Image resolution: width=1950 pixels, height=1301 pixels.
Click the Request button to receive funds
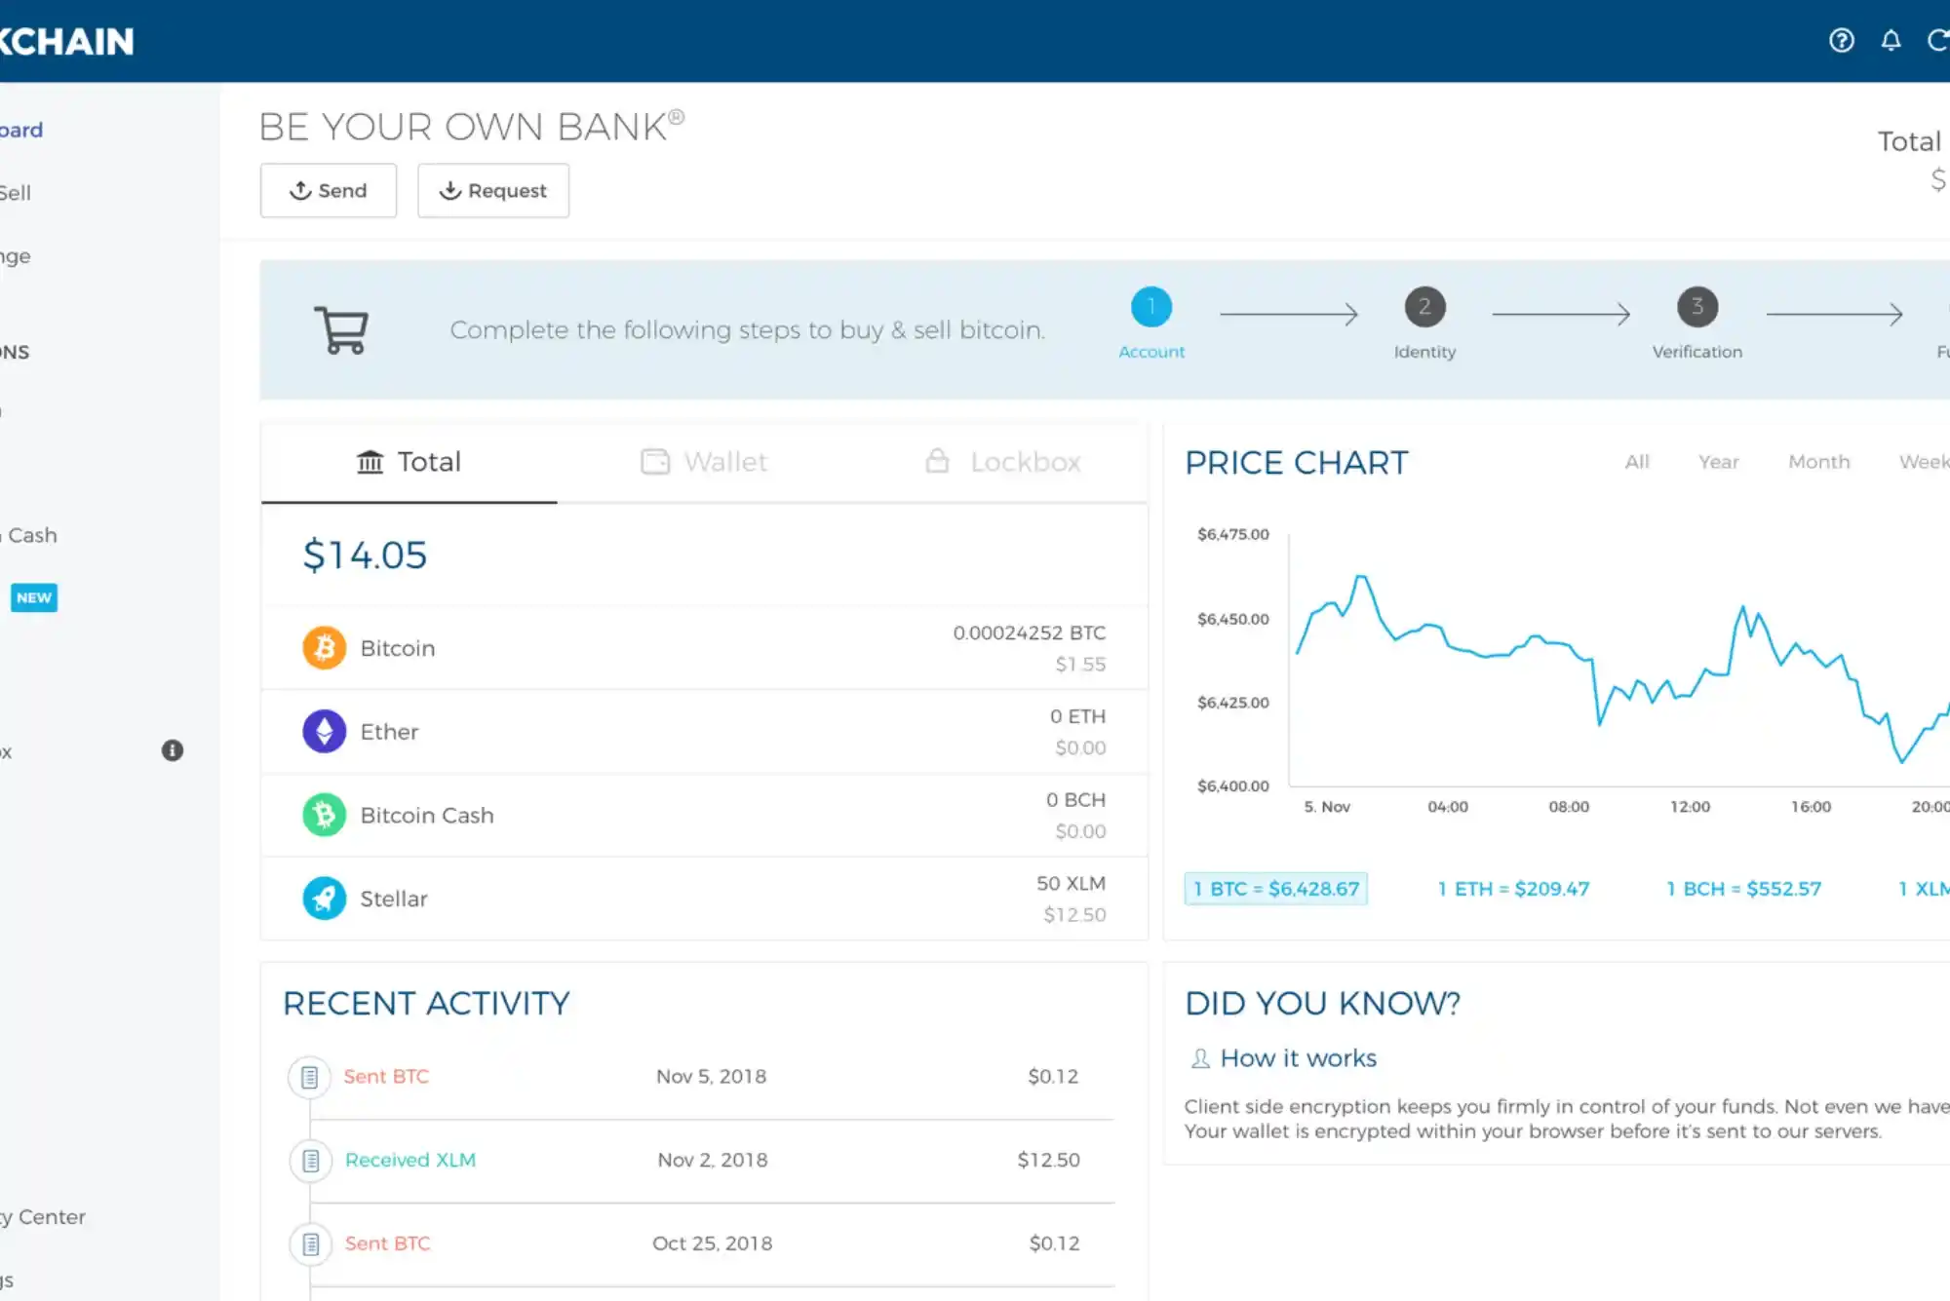tap(492, 189)
